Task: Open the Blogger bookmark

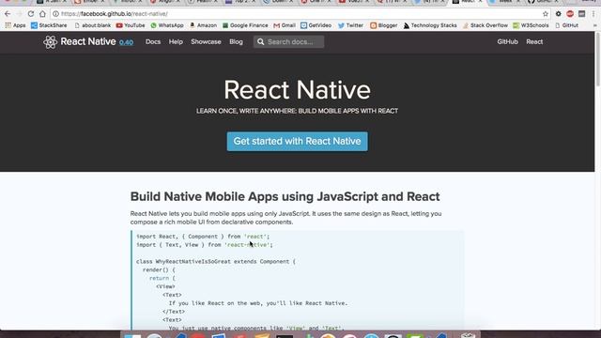Action: click(x=384, y=25)
